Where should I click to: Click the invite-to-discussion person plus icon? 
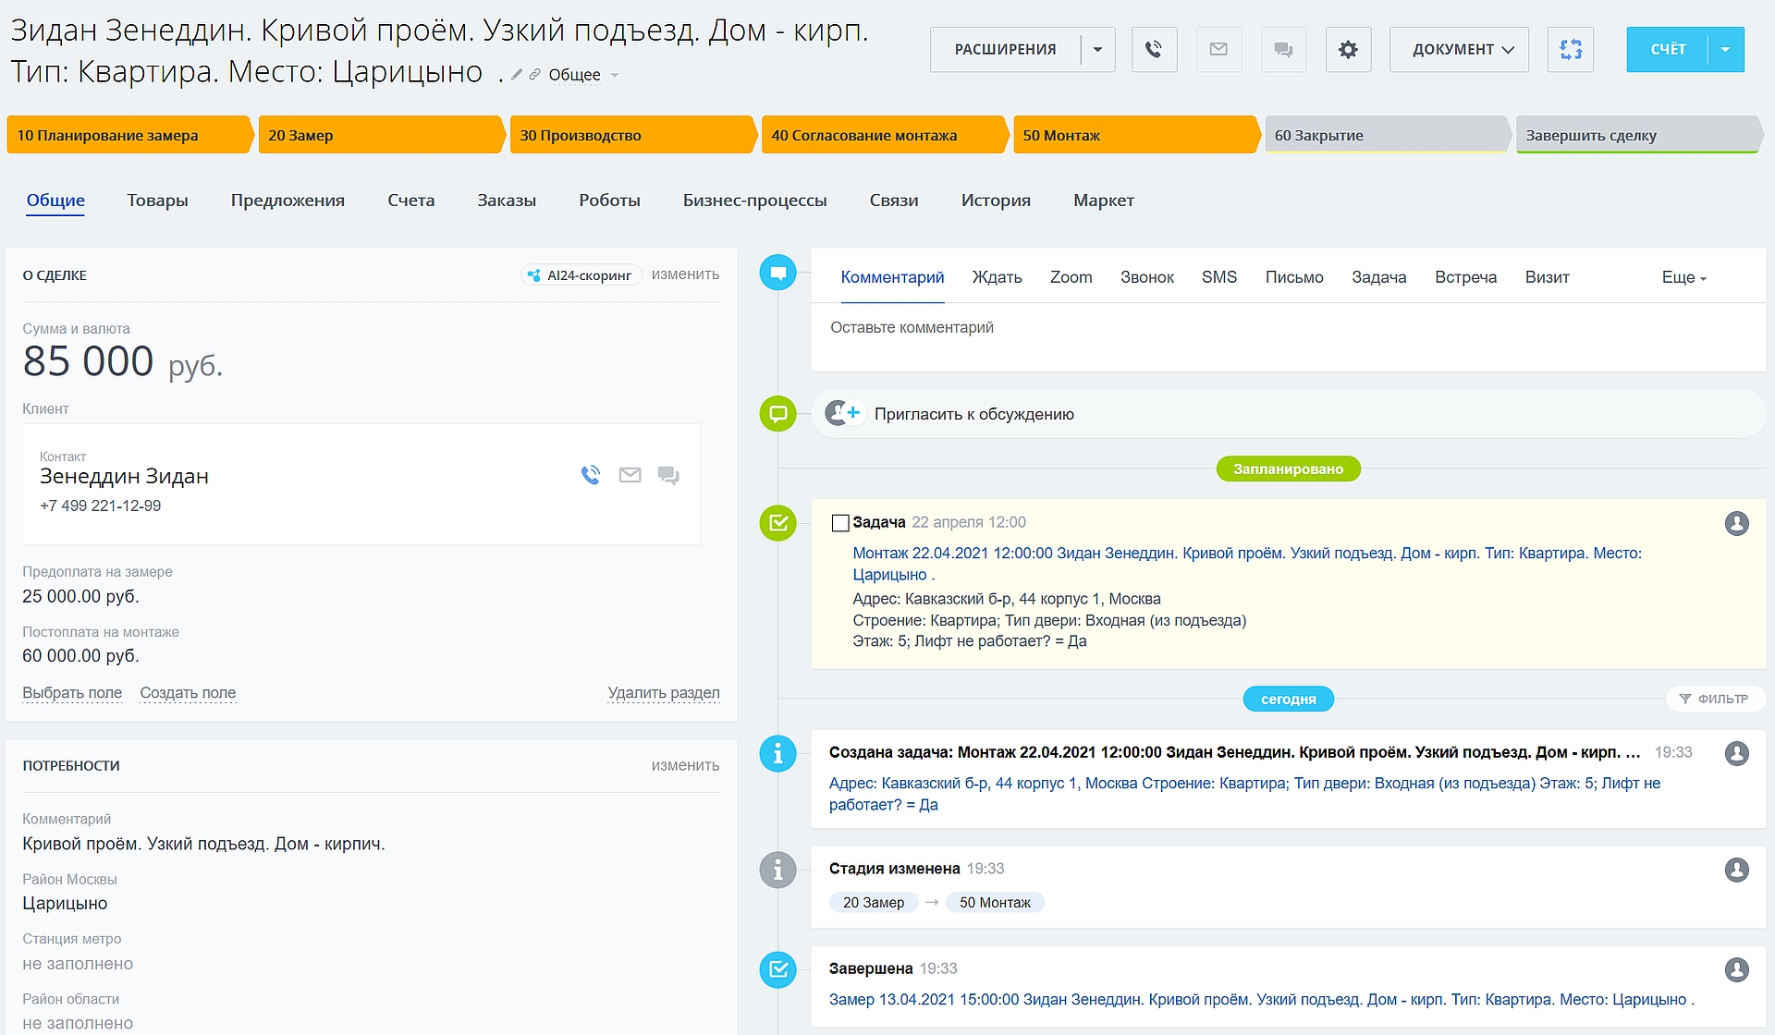(842, 413)
